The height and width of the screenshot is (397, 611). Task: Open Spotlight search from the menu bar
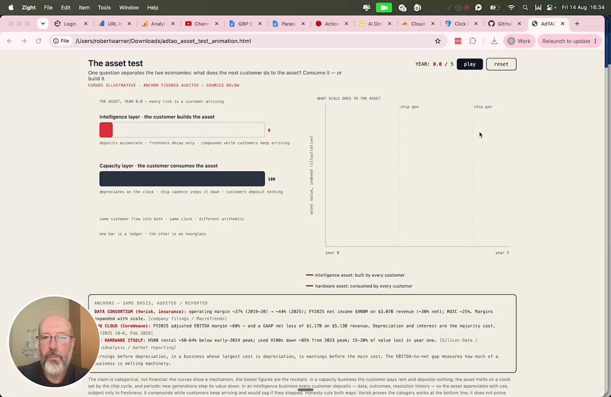[x=525, y=8]
